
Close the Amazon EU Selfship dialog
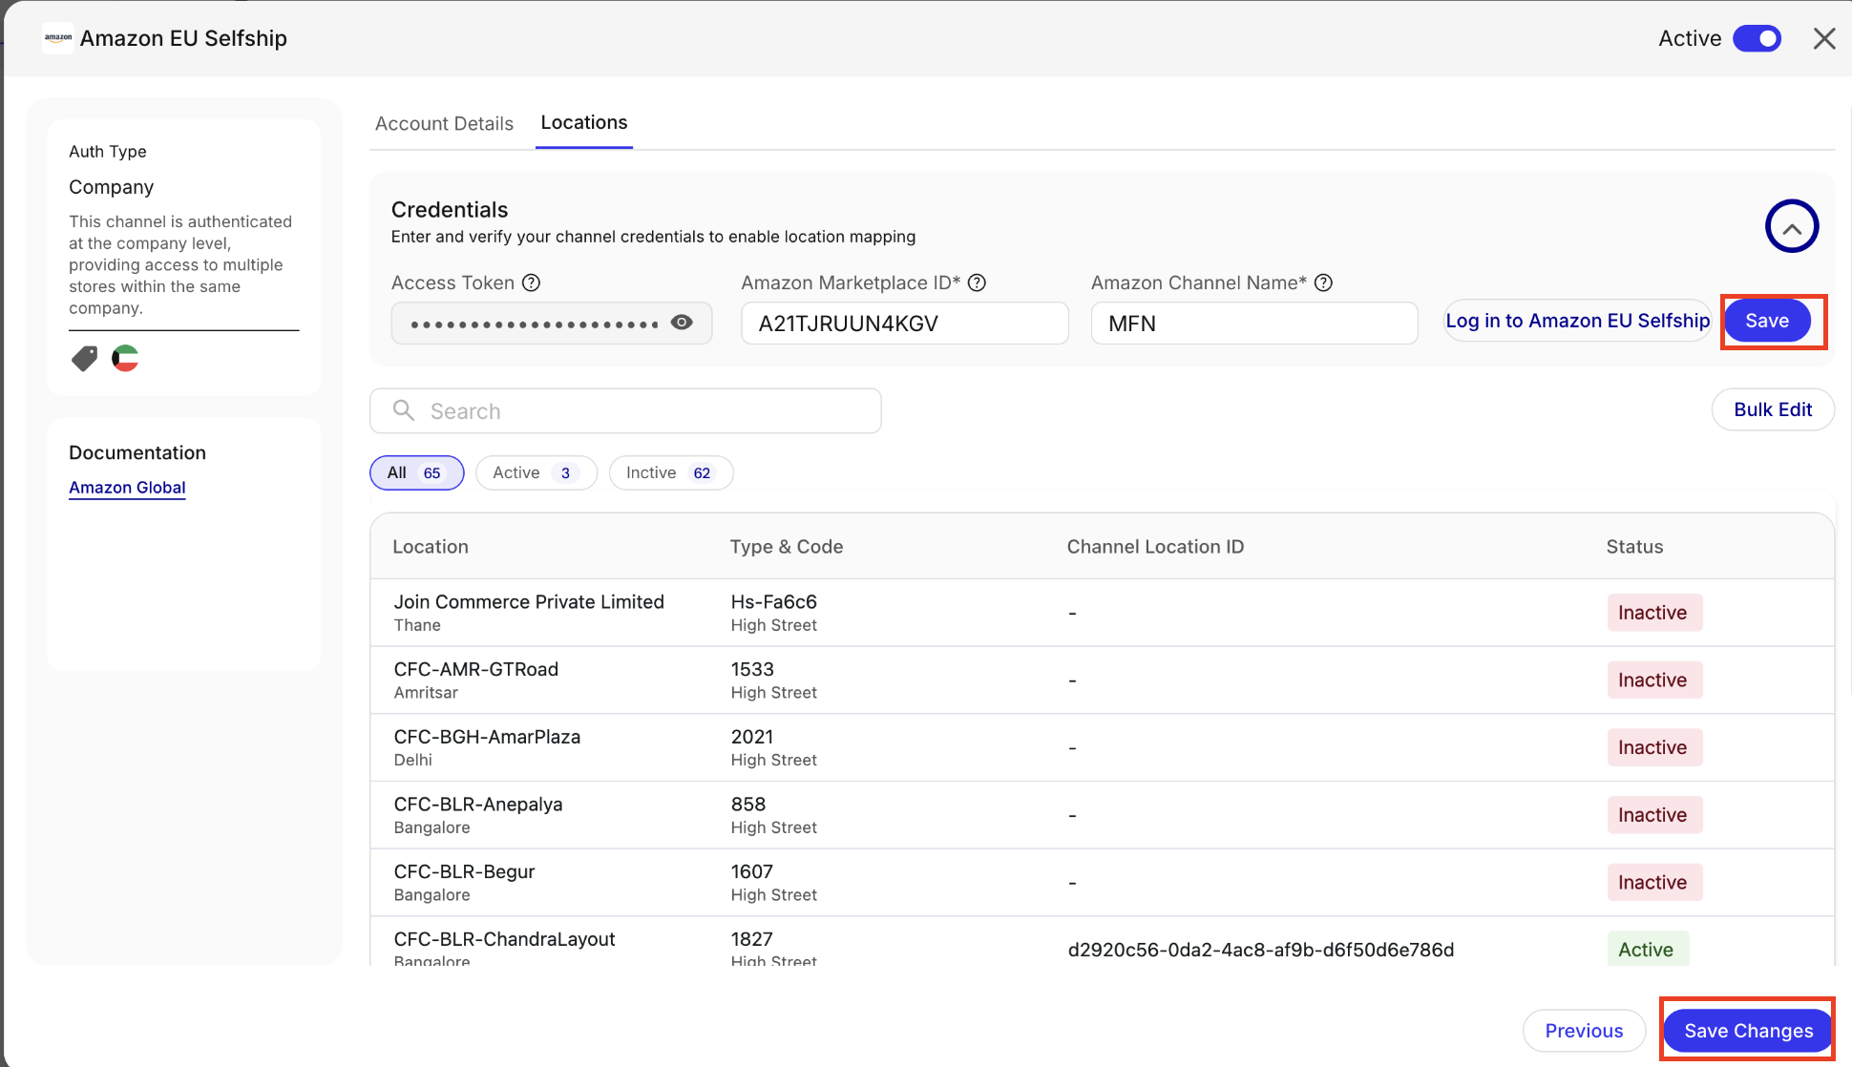[1823, 38]
